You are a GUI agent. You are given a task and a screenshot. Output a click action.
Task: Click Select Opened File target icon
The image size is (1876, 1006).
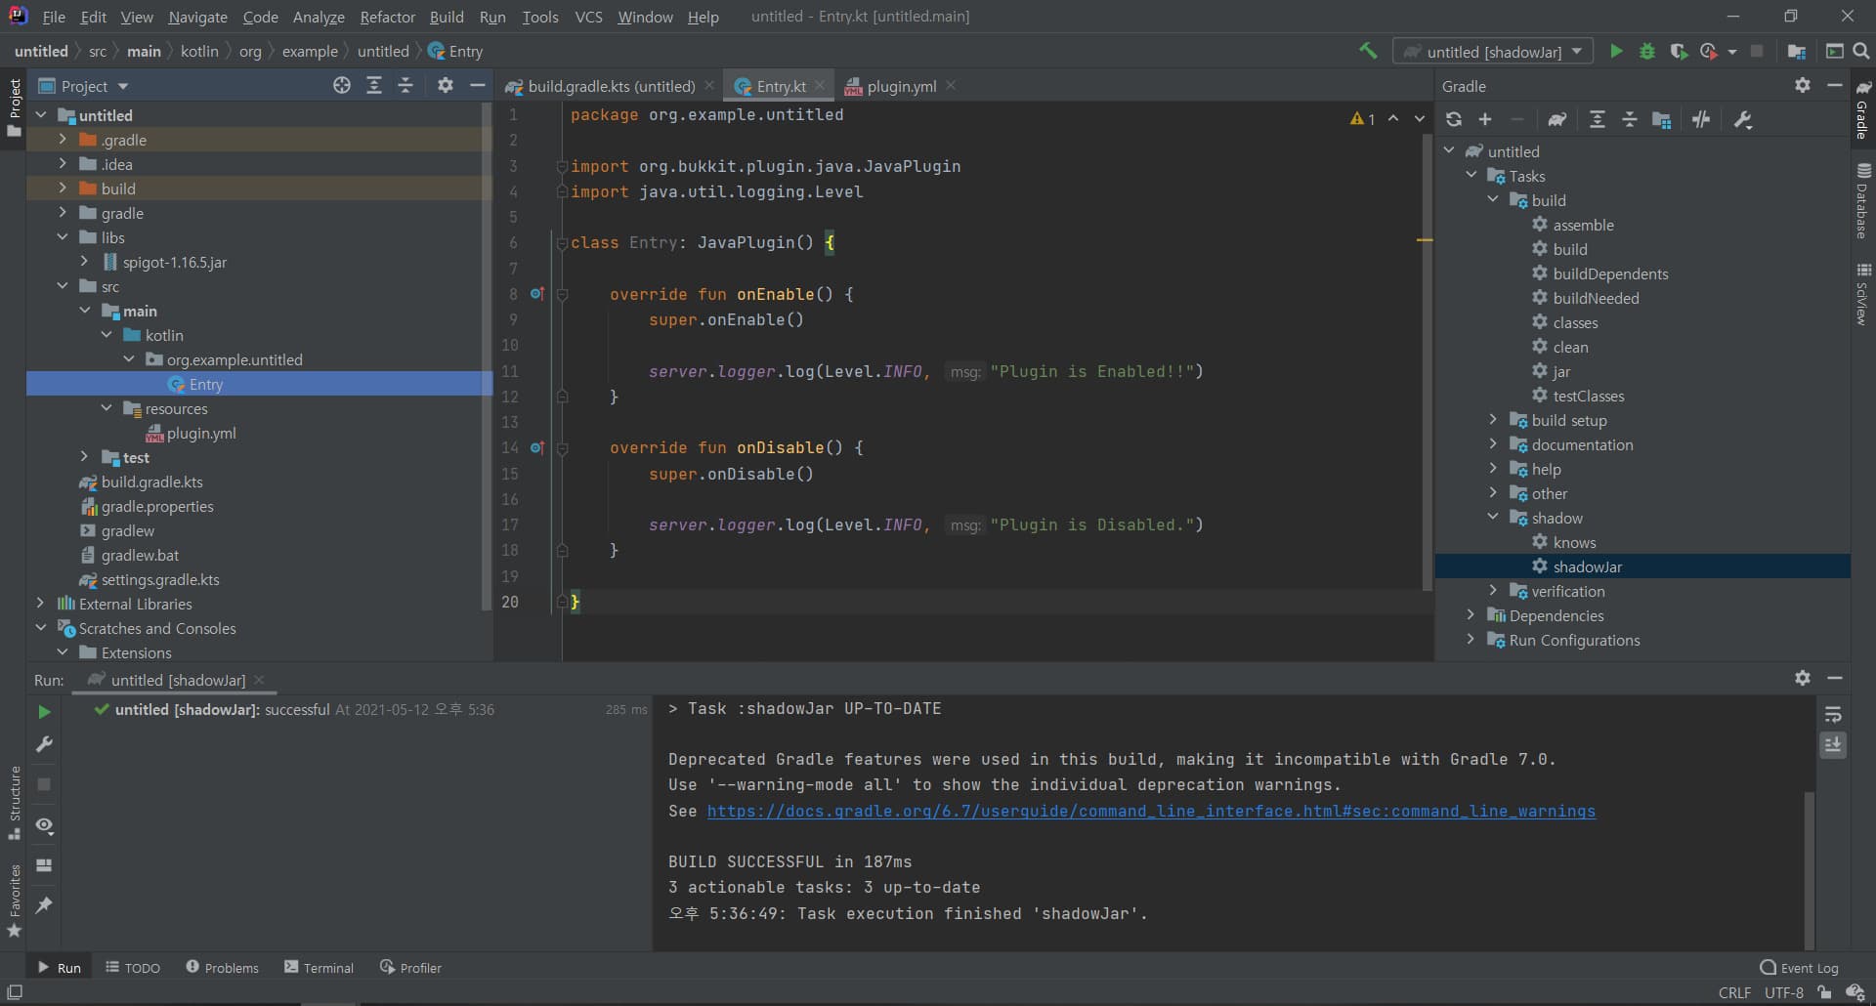(341, 86)
